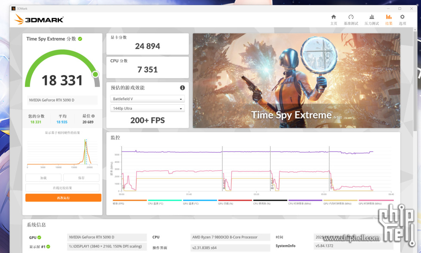Toggle the blue GPU 温度 (°C) legend swatch
Viewport: 421px width, 253px height.
coord(200,200)
